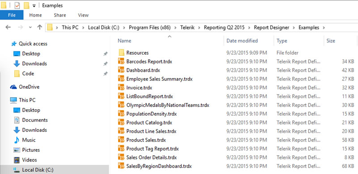Click the Forward navigation arrow

20,27
